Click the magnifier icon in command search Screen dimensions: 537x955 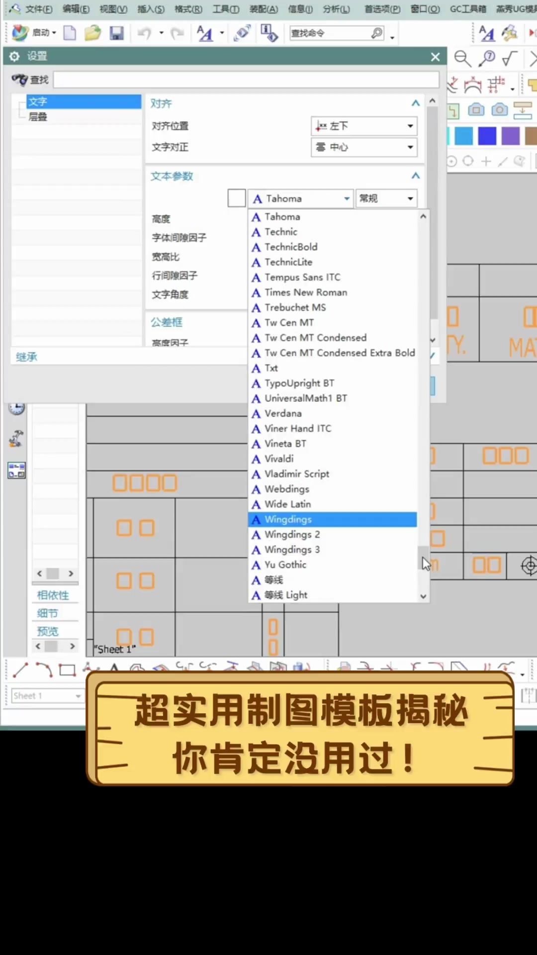click(x=377, y=33)
